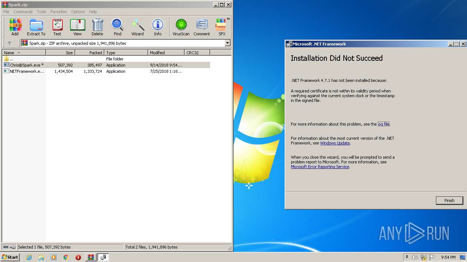Sort by Type column header
This screenshot has width=467, height=262.
tap(126, 53)
